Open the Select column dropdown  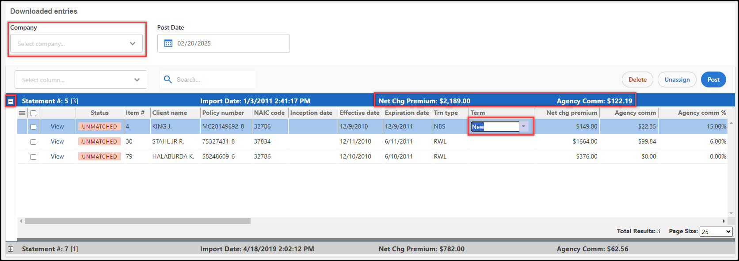pyautogui.click(x=81, y=80)
